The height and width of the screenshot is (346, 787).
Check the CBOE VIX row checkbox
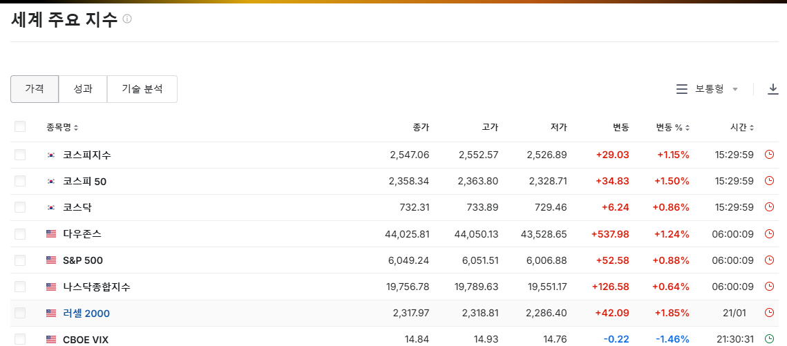tap(20, 340)
